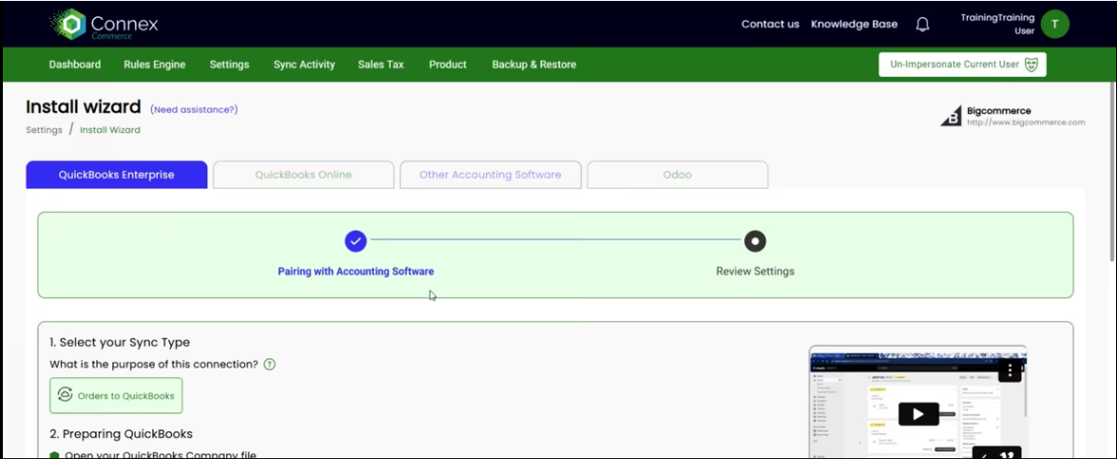The width and height of the screenshot is (1117, 459).
Task: Click Pairing with Accounting Software label
Action: tap(356, 272)
